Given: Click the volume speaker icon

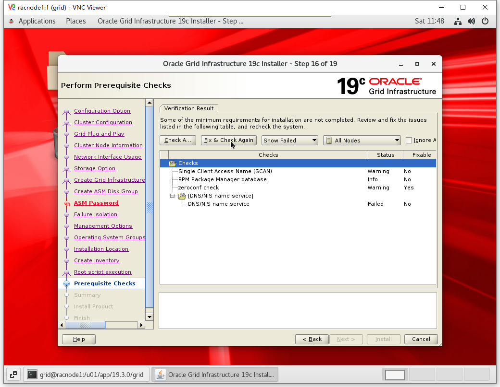Looking at the screenshot, I should pos(471,21).
